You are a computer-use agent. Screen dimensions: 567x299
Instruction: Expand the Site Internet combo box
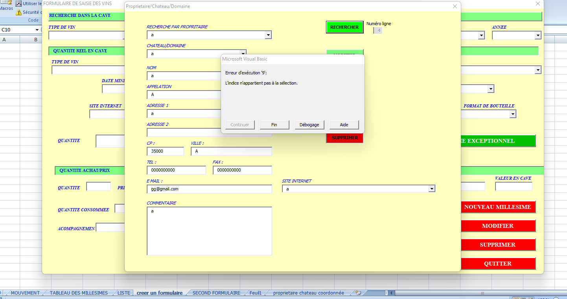pos(432,189)
